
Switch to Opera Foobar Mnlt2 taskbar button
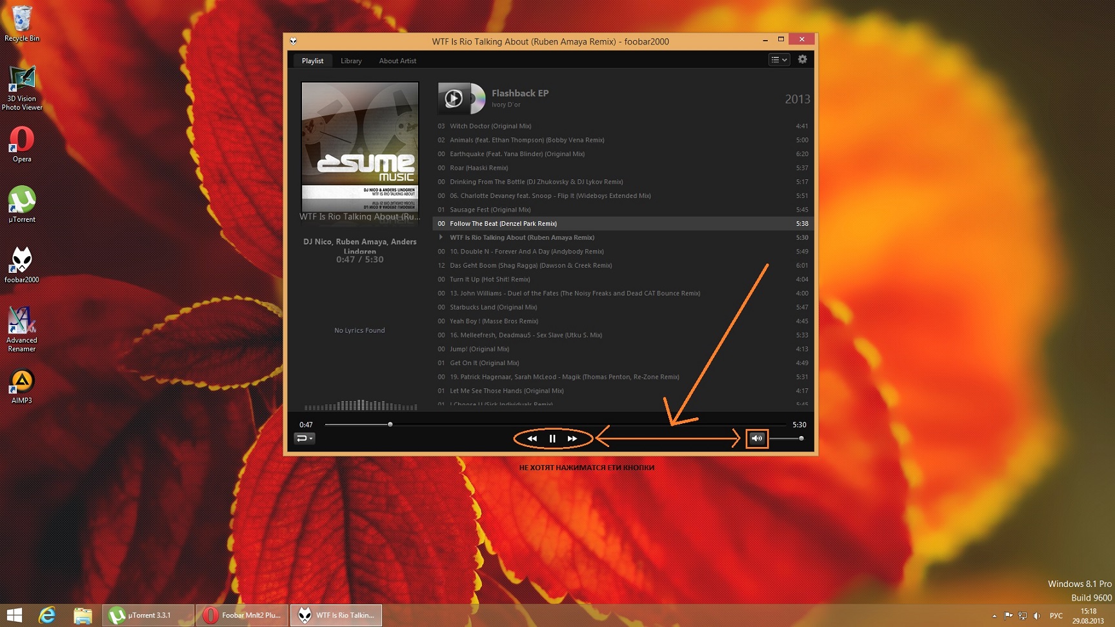(x=242, y=615)
